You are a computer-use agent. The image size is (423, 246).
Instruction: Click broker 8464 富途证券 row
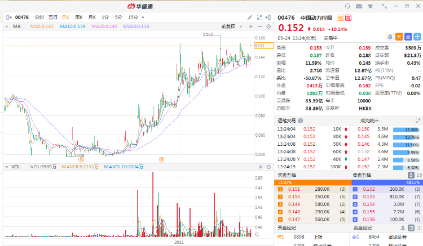click(386, 237)
